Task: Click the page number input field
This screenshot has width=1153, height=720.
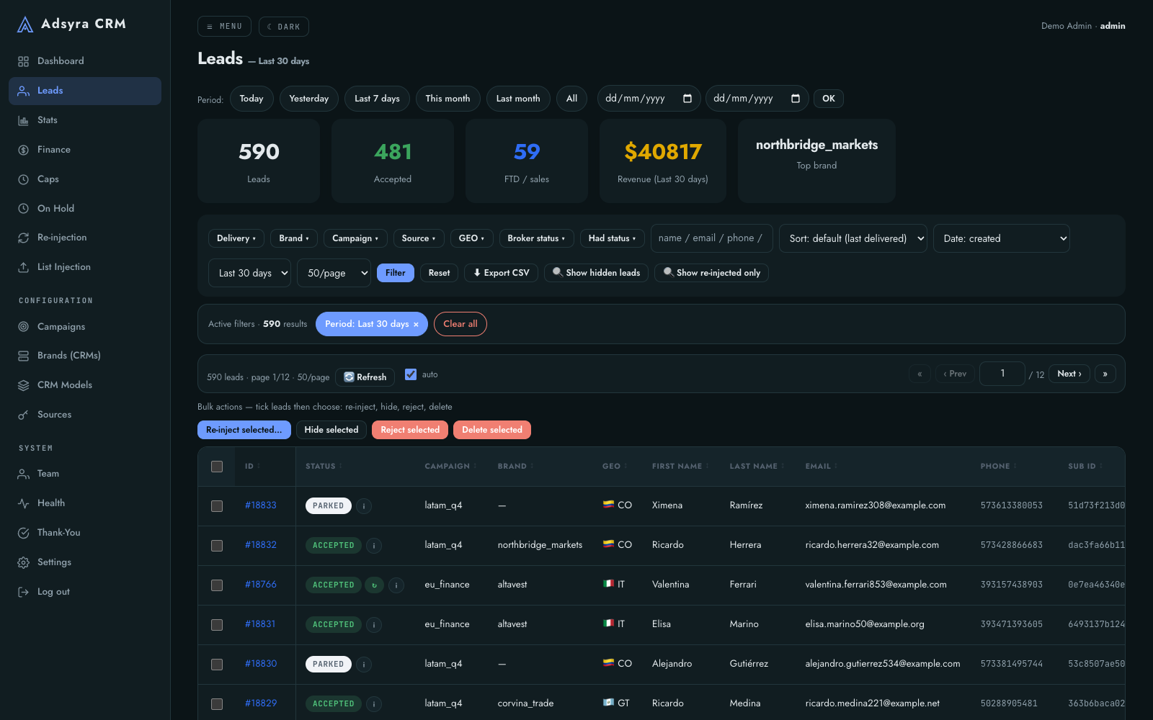Action: click(x=1002, y=374)
